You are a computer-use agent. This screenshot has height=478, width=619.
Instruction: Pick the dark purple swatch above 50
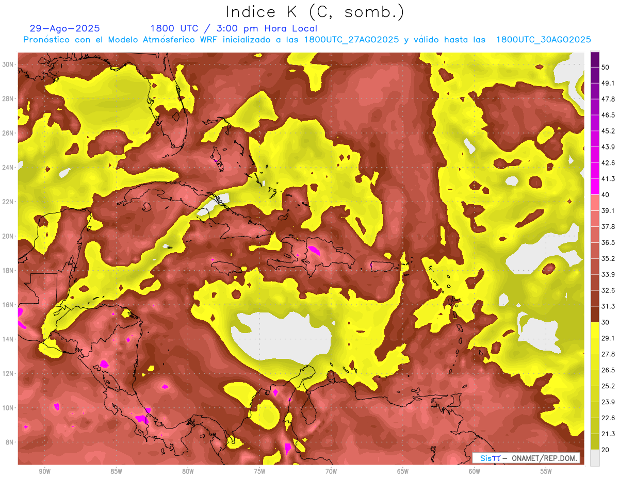click(x=595, y=59)
